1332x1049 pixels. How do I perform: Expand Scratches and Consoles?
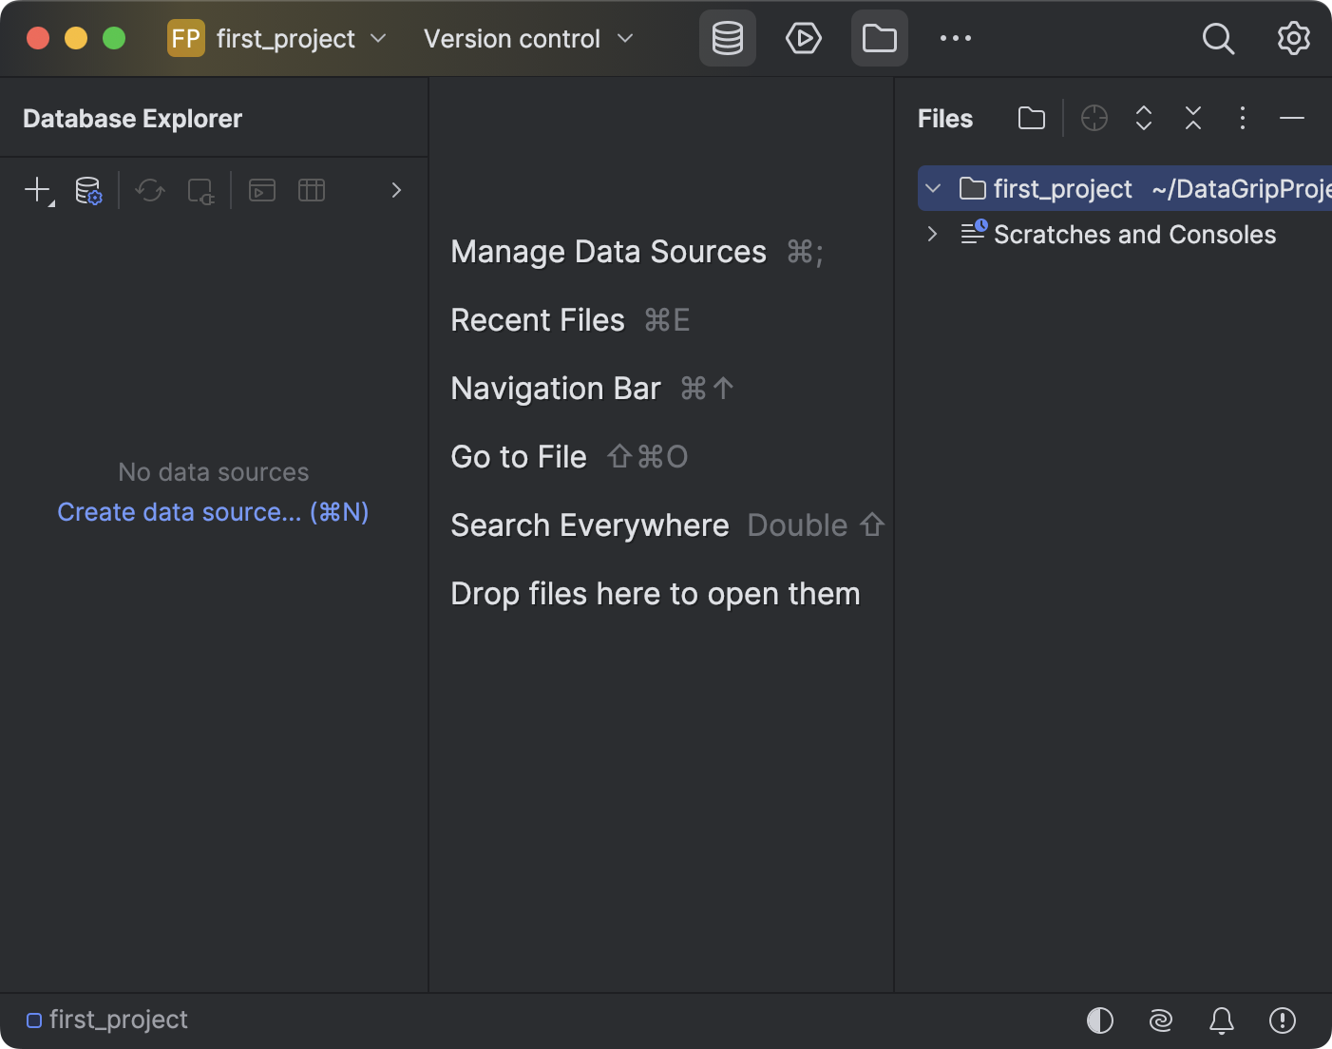[931, 234]
